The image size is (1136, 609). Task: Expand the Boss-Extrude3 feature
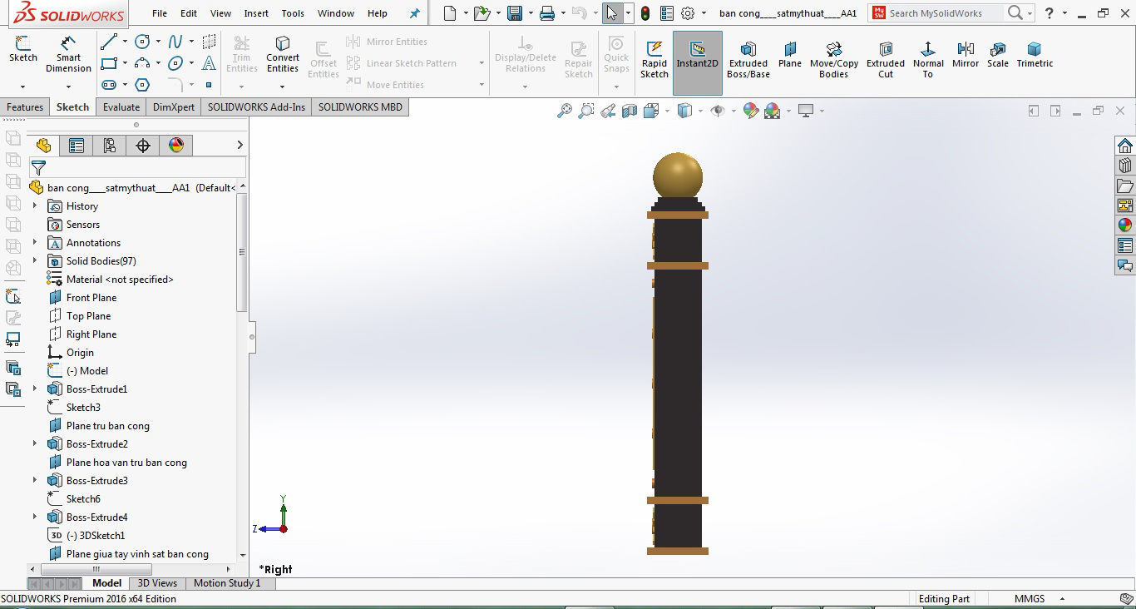[35, 481]
